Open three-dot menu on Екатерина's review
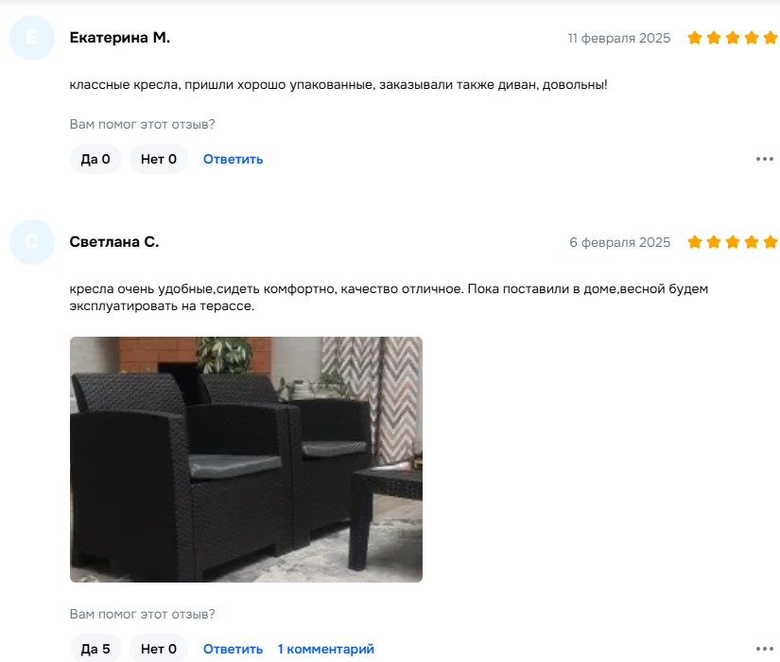780x662 pixels. click(765, 159)
